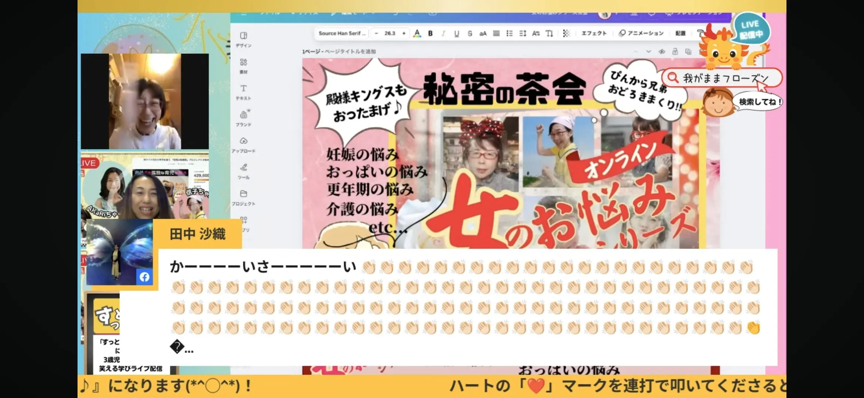Viewport: 864px width, 398px height.
Task: Toggle page lock icon
Action: (x=675, y=52)
